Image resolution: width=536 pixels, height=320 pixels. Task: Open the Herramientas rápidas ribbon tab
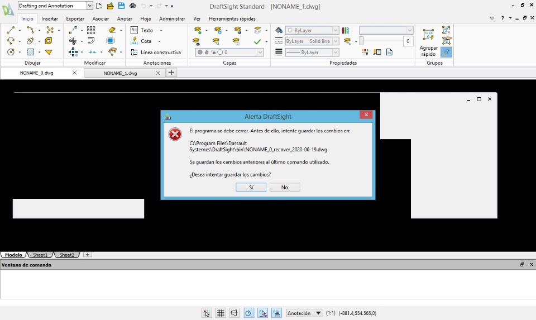(232, 19)
